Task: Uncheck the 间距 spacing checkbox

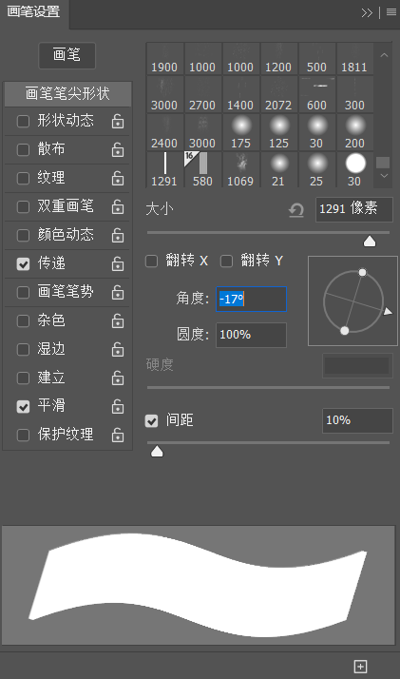Action: coord(151,420)
